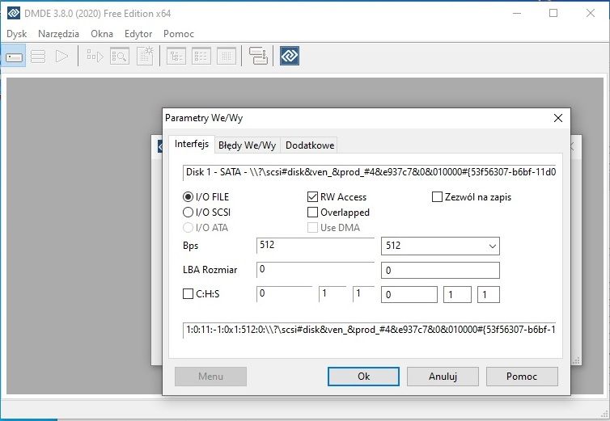Click the editable C:H:S heads input
The height and width of the screenshot is (421, 610).
coord(458,295)
